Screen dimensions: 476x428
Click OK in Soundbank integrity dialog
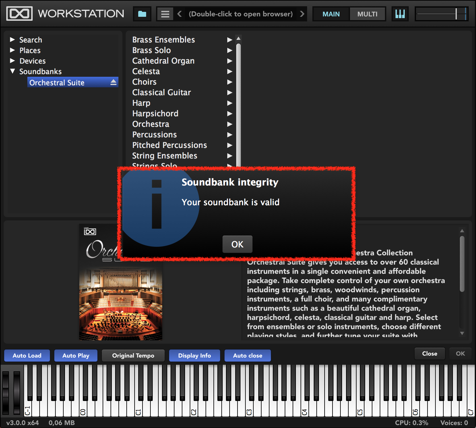pos(238,244)
